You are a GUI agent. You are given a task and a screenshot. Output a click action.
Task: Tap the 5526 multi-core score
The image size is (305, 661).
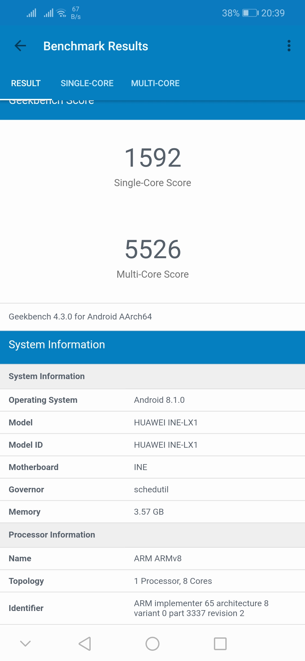pyautogui.click(x=152, y=249)
